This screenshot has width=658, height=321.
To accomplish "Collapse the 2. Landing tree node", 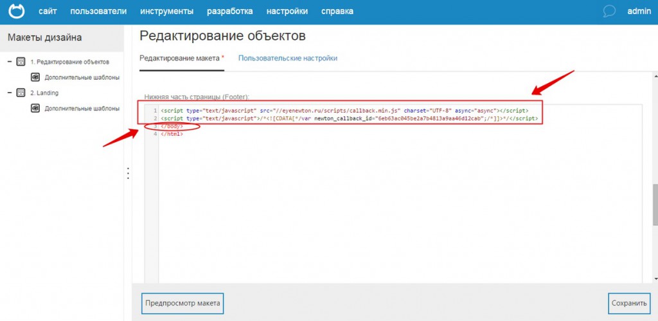I will (x=9, y=93).
